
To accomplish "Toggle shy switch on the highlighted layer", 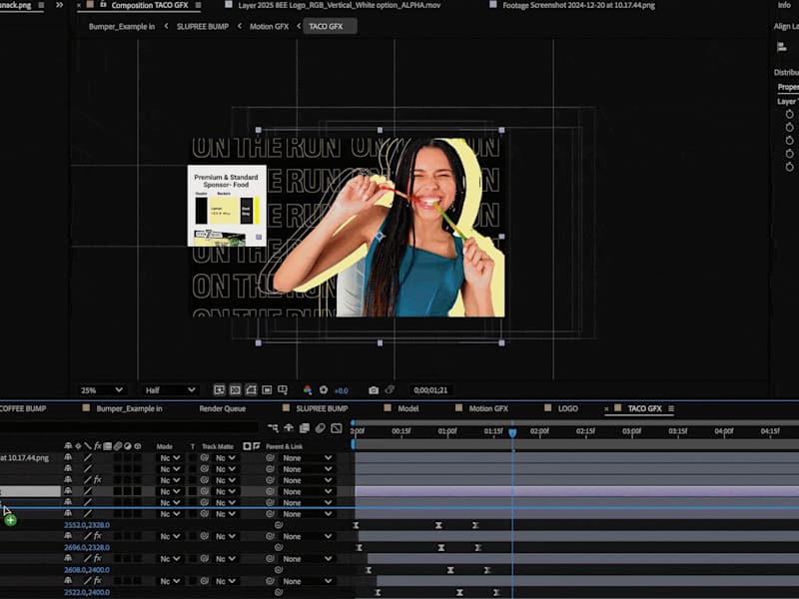I will click(68, 491).
